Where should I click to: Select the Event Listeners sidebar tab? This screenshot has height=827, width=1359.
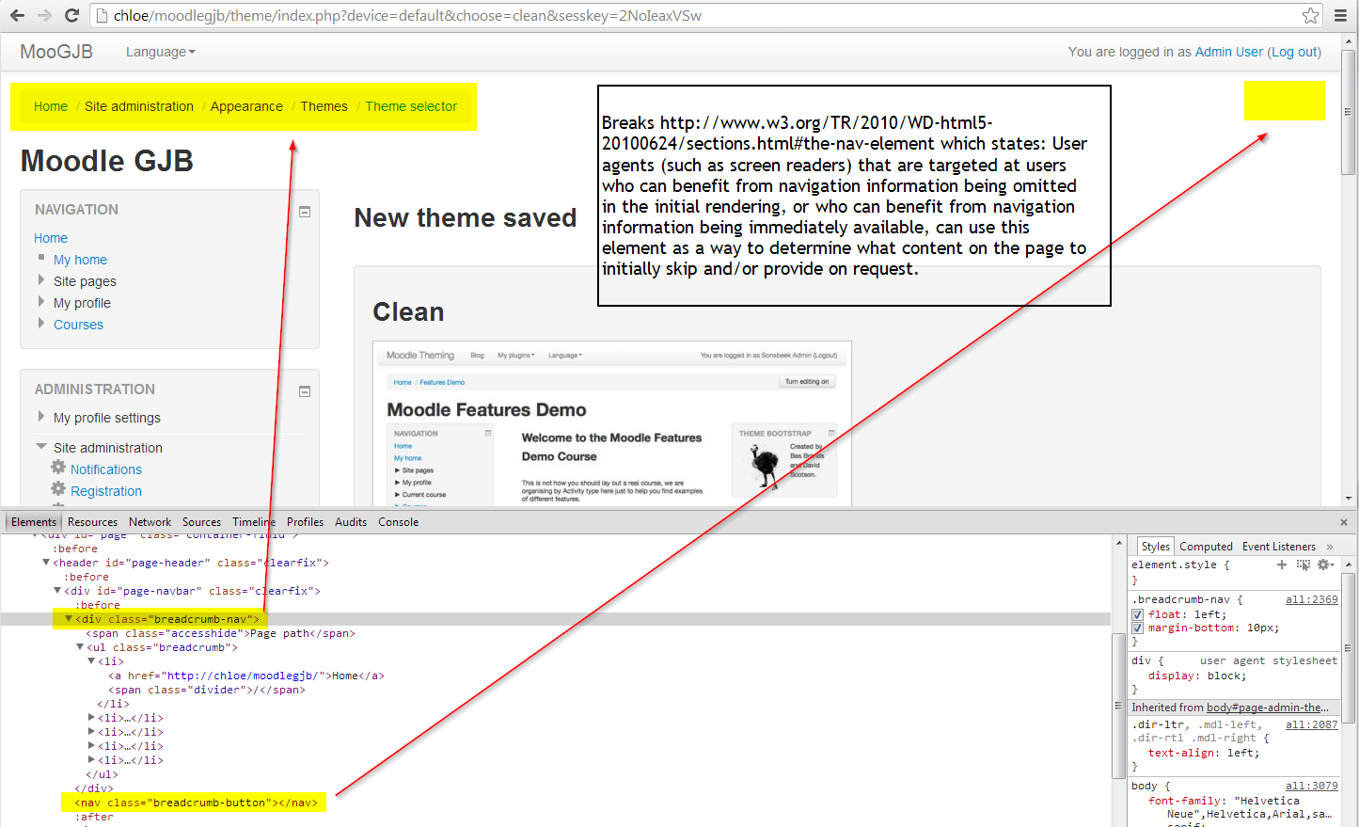pyautogui.click(x=1279, y=547)
